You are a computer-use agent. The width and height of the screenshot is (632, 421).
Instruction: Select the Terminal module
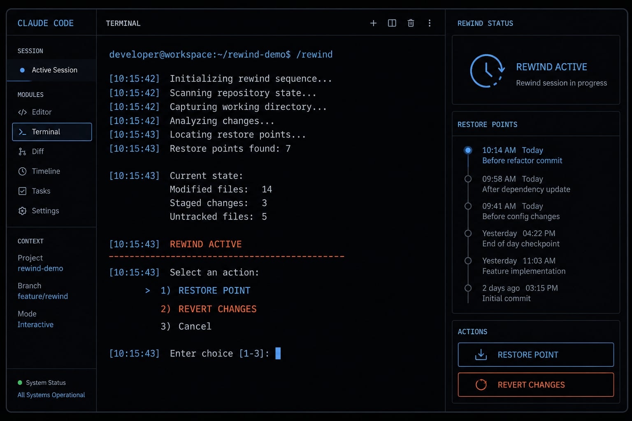[x=52, y=132]
